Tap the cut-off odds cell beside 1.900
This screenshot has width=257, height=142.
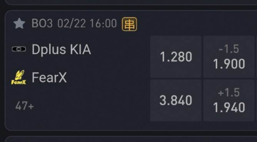pos(257,57)
